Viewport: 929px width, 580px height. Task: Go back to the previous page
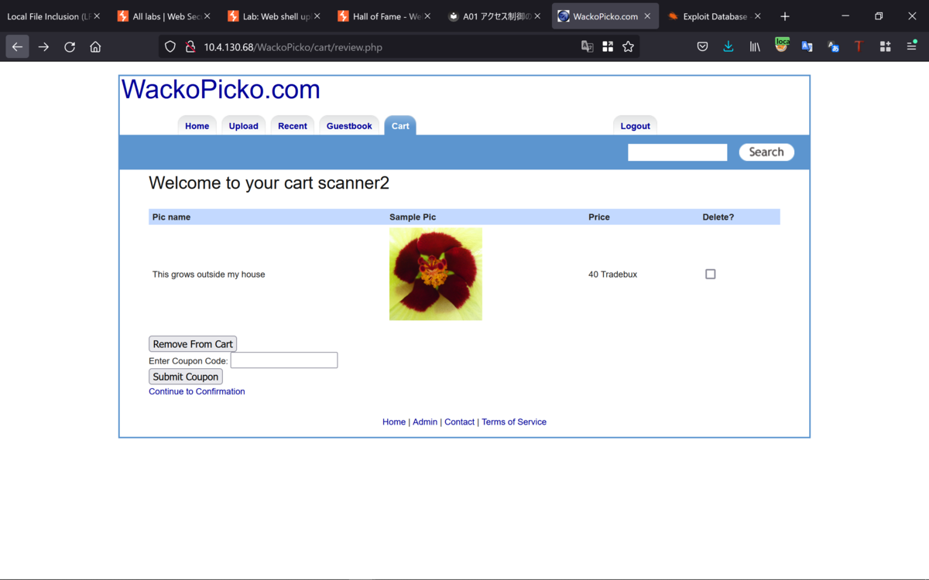(17, 47)
